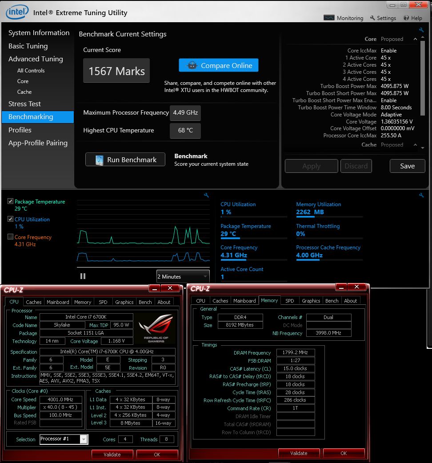Select All Controls under Advanced Tuning

pos(31,71)
